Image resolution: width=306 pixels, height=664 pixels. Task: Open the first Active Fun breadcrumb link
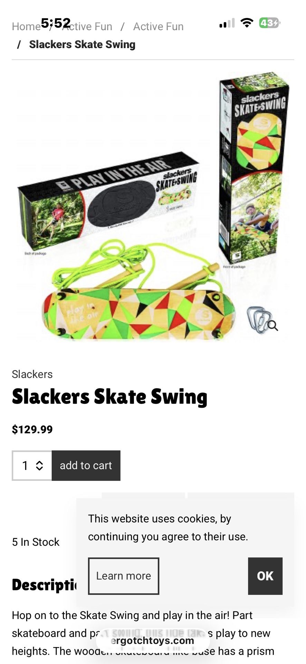pos(87,27)
